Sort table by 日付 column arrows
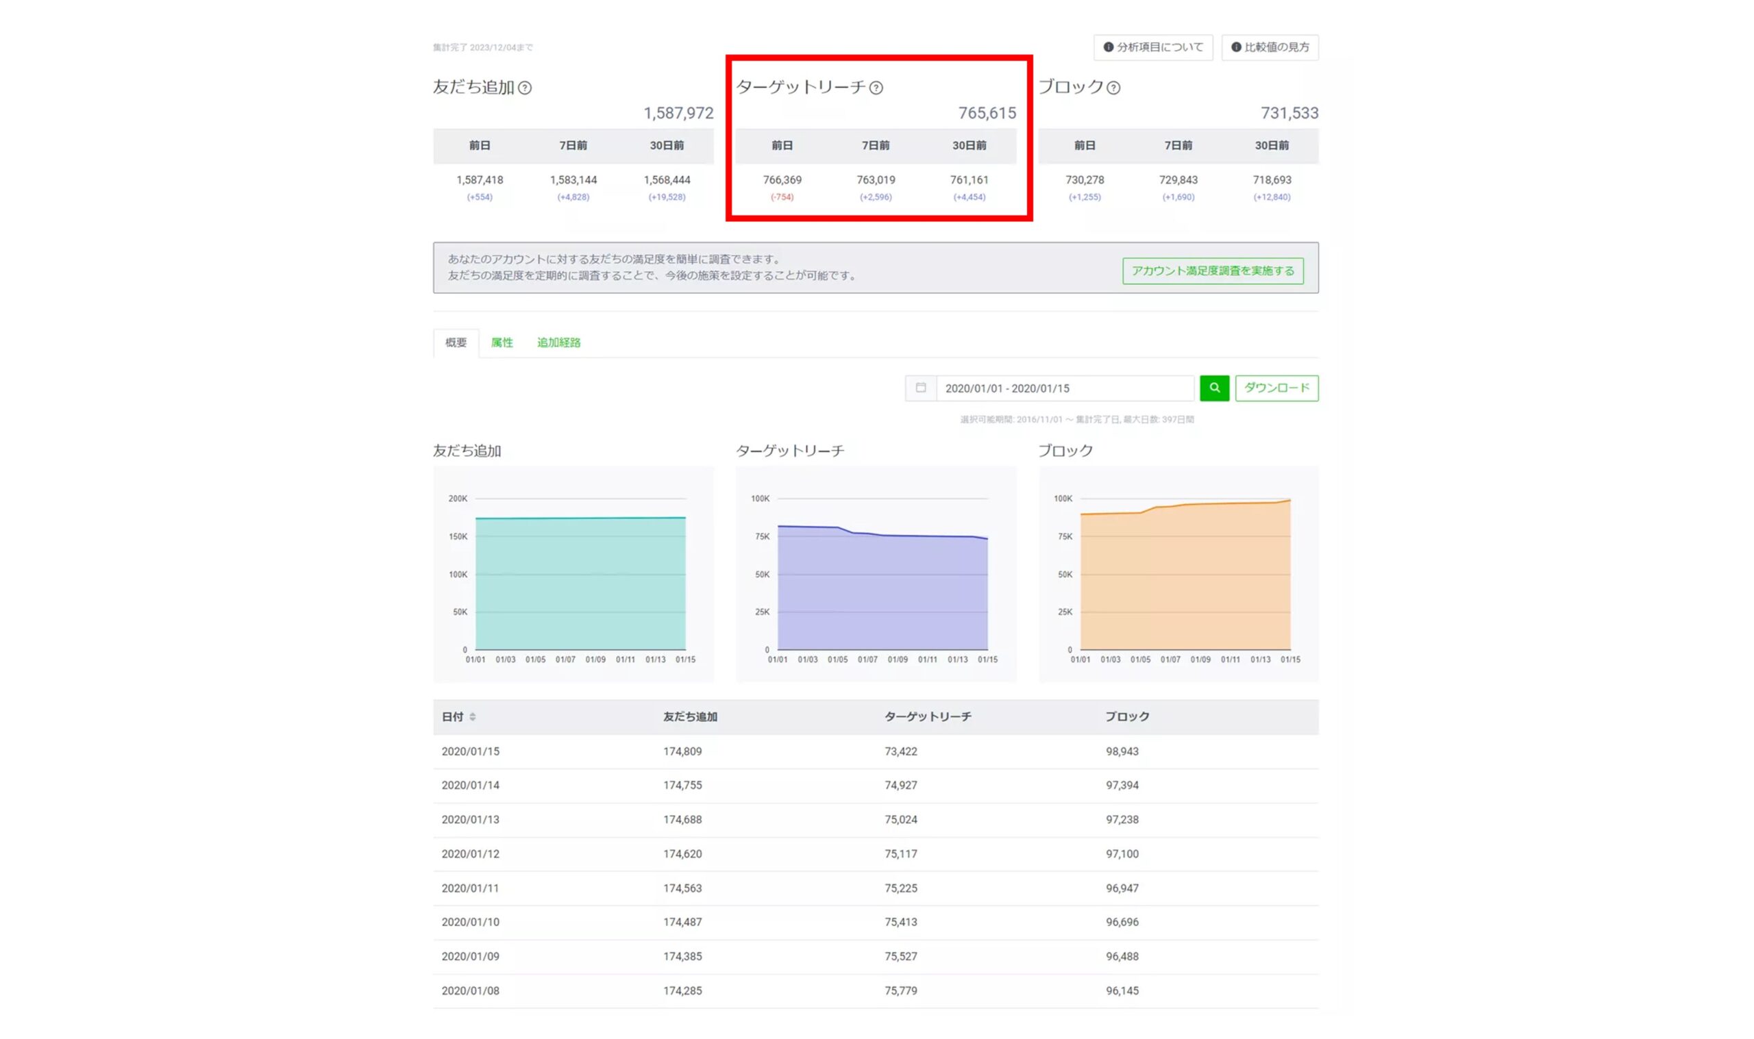1754x1039 pixels. coord(473,716)
